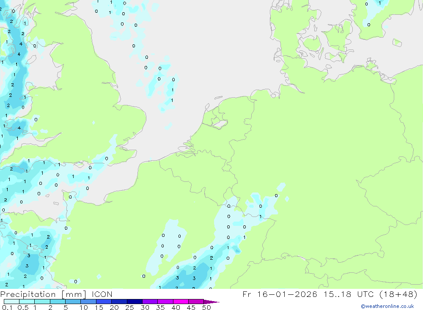
Task: Open the weatheronline.co.uk copyright link
Action: (x=387, y=306)
